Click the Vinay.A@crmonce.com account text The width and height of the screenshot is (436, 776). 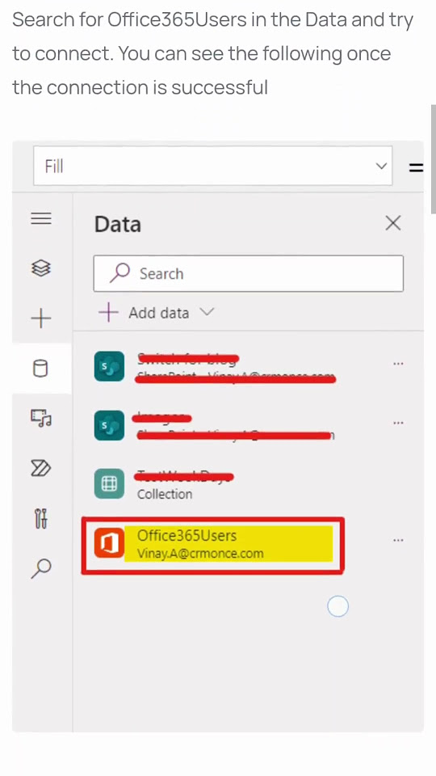200,553
